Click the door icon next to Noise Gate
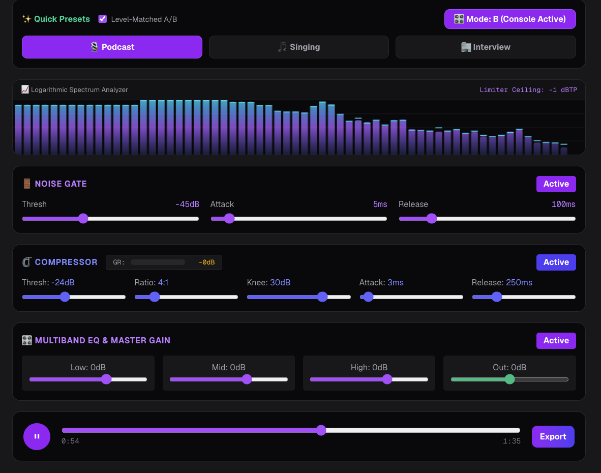Screen dimensions: 601x473 tap(27, 184)
